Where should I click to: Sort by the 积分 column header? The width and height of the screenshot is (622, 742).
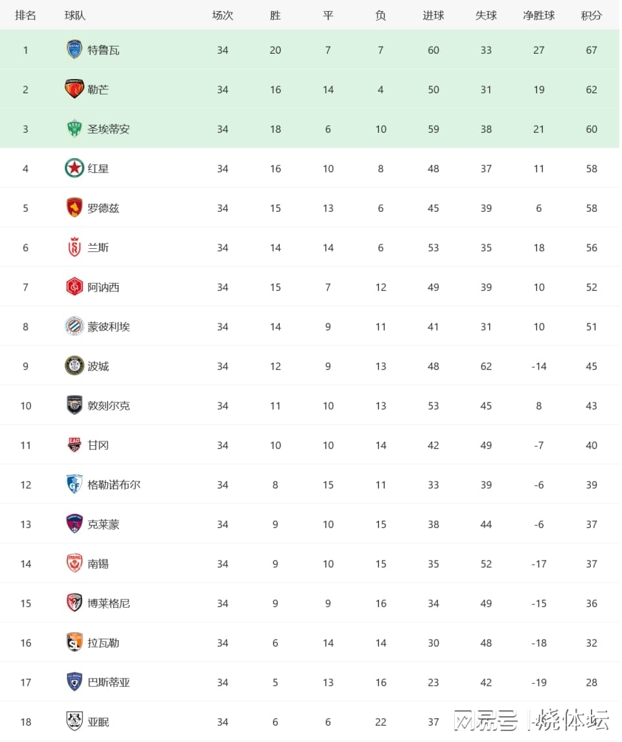pos(592,16)
